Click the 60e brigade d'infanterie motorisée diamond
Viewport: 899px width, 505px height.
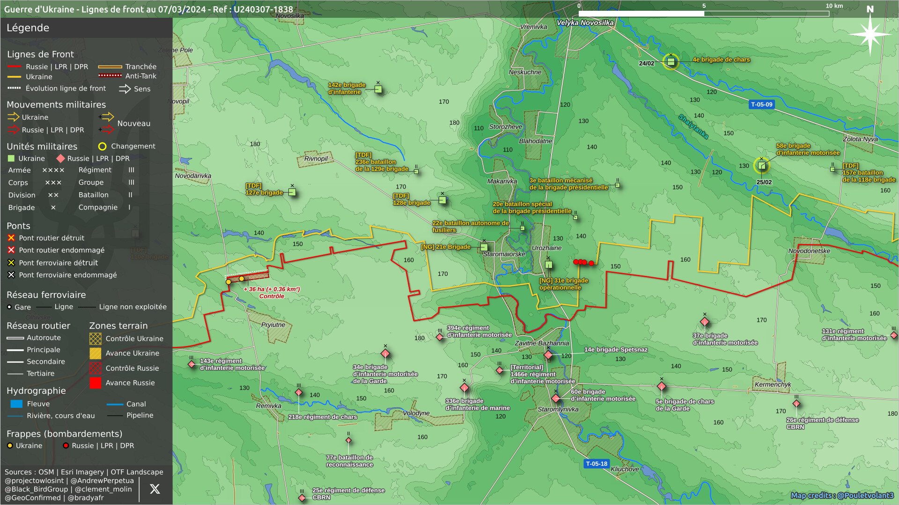point(556,398)
